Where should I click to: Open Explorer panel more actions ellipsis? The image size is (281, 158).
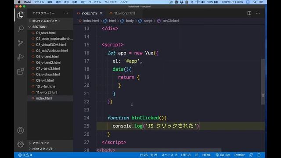66,13
